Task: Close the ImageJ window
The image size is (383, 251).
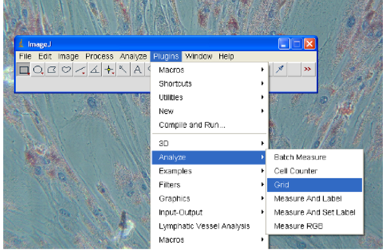Action: 309,44
